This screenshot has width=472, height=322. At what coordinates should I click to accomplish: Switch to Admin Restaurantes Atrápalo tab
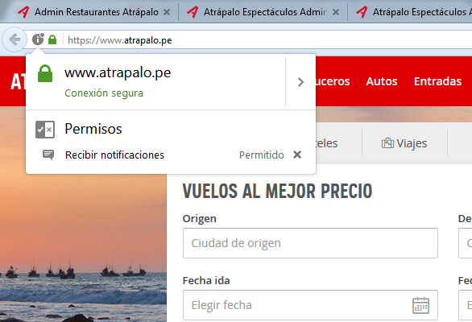tap(97, 12)
